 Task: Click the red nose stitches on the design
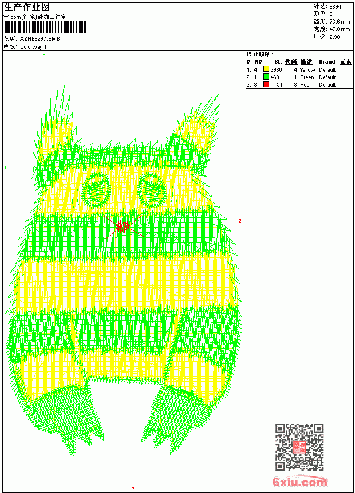tap(122, 226)
